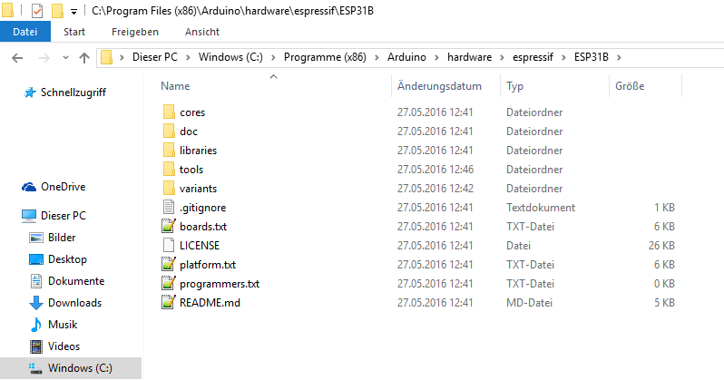Click the 27.05.2016 12:46 date of tools
This screenshot has width=724, height=380.
(x=435, y=170)
